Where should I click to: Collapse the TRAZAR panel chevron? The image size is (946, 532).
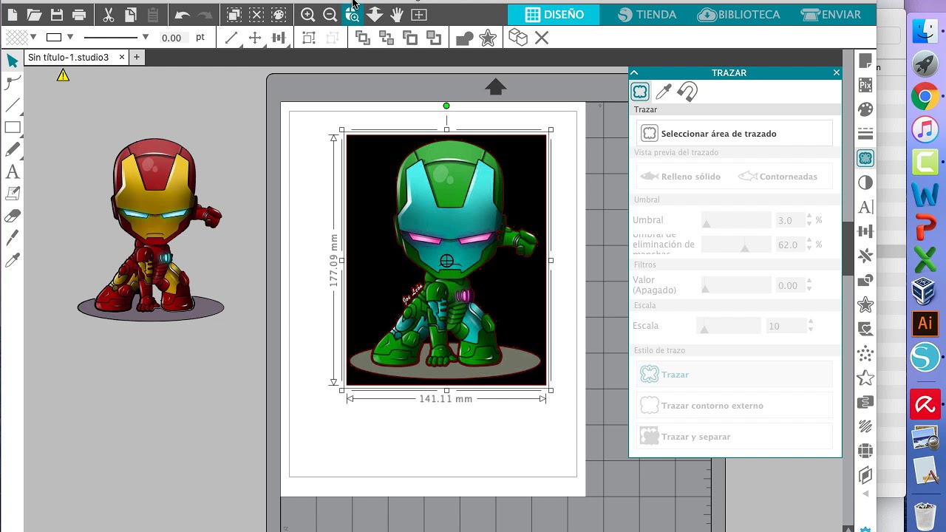click(x=634, y=72)
